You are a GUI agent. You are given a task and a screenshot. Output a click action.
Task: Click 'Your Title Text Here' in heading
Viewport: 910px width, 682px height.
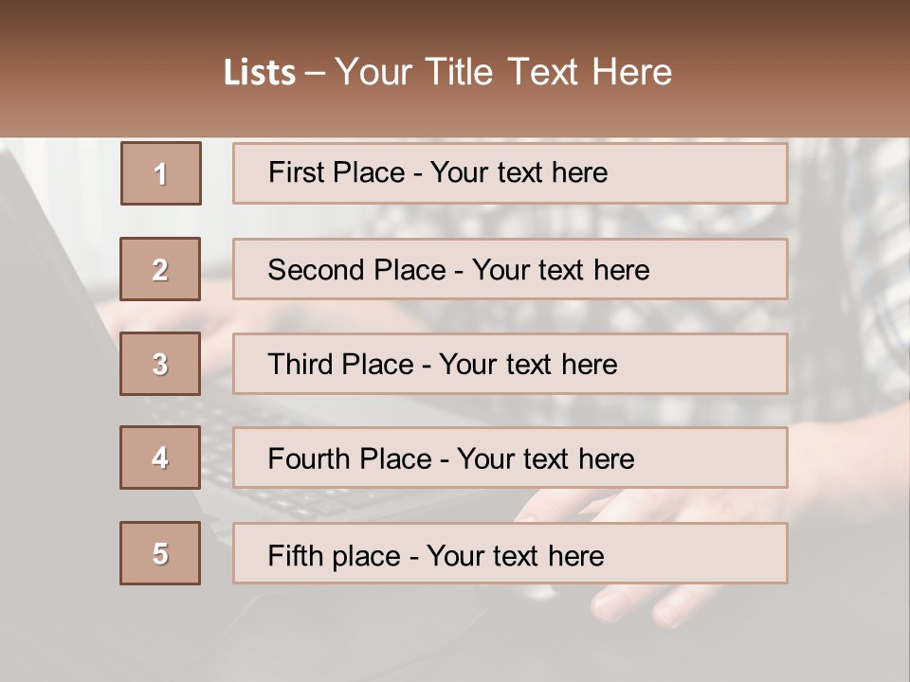pyautogui.click(x=503, y=72)
